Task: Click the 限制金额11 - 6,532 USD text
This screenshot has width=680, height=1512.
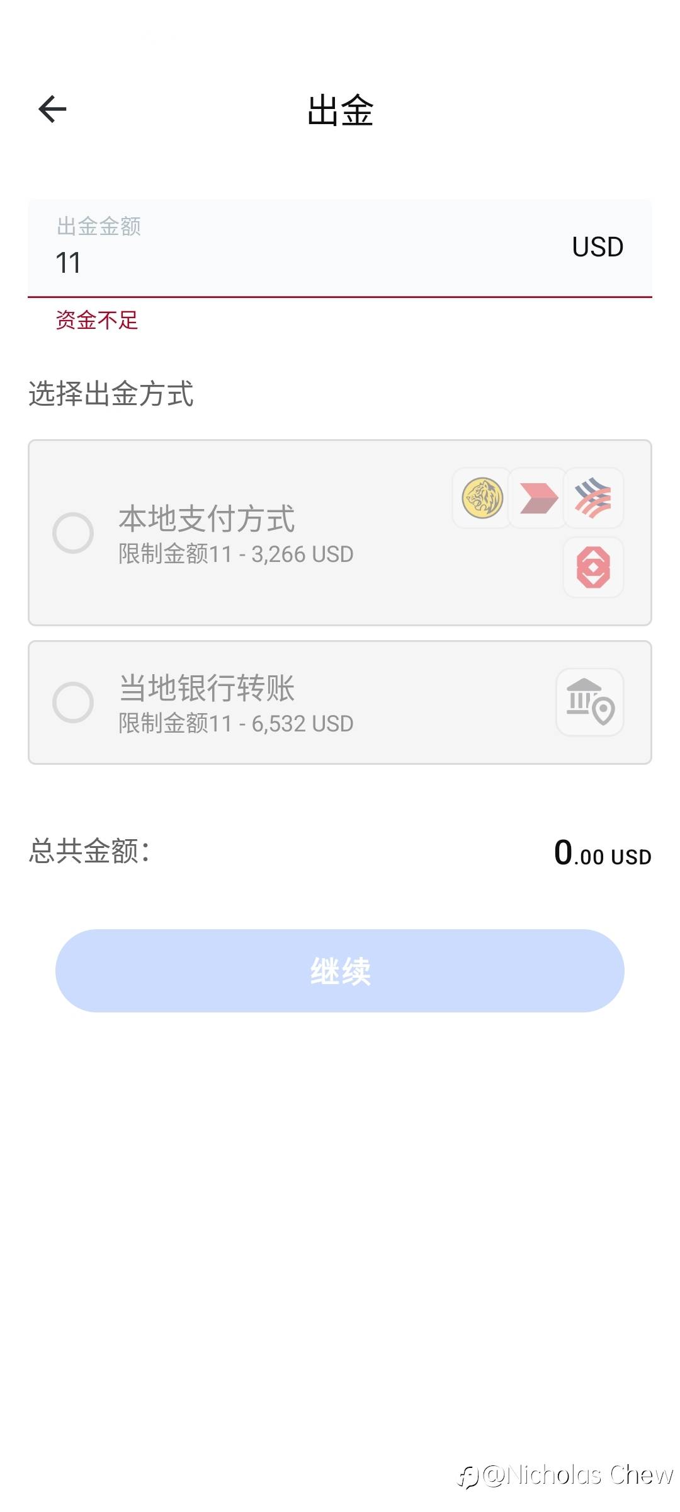Action: pyautogui.click(x=236, y=723)
